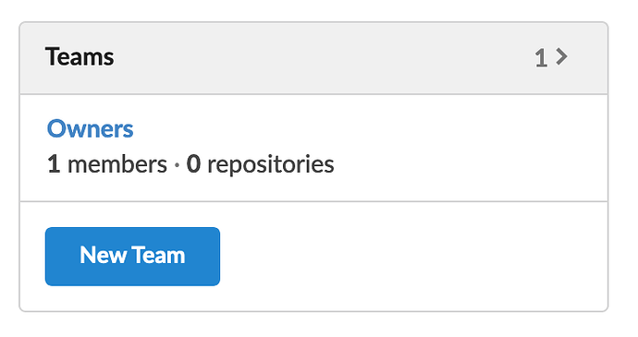638x337 pixels.
Task: Click the bold member count 1 under Owners
Action: [54, 164]
